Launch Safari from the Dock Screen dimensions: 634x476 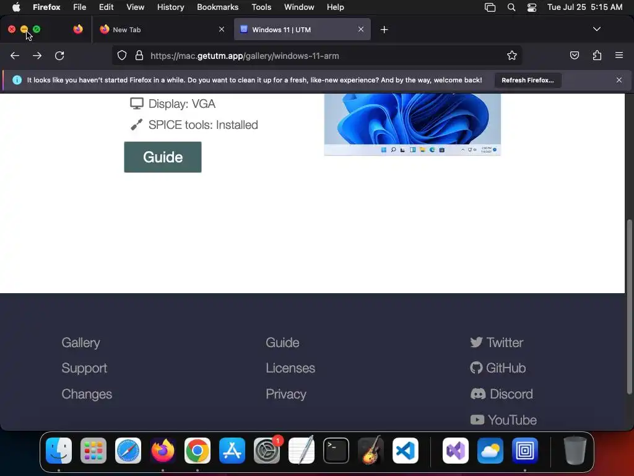tap(128, 451)
